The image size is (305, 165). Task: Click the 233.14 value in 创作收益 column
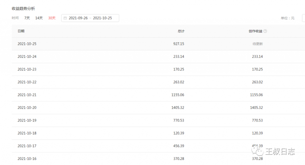click(x=257, y=57)
